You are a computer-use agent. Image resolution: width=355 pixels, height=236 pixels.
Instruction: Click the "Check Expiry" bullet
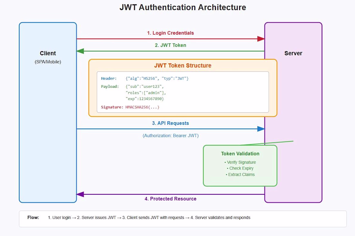pos(240,168)
